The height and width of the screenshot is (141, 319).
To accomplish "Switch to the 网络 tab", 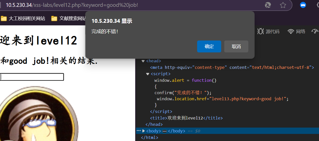I will pos(301,31).
